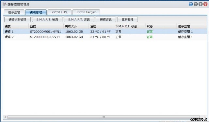Click green 正常 status of 硬碟 1
Screen dimensions: 209x122
(x=150, y=32)
